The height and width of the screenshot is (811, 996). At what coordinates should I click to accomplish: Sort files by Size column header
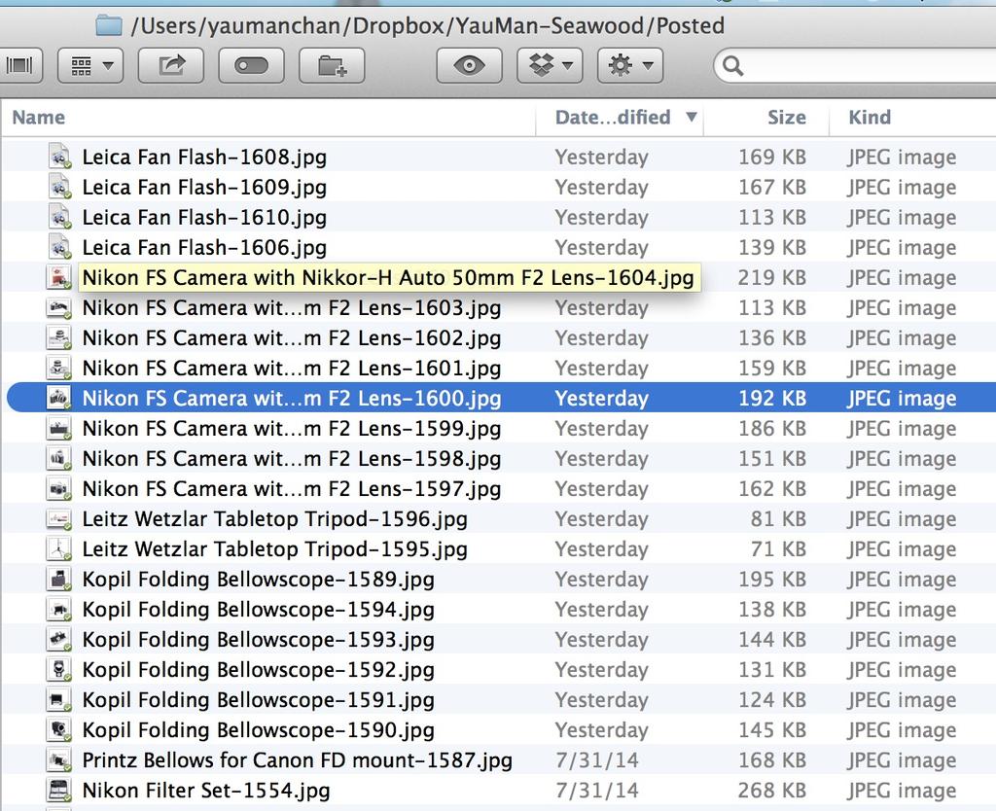tap(785, 118)
